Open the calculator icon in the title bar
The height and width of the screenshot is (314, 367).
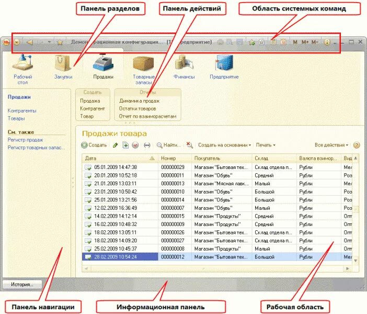point(273,42)
